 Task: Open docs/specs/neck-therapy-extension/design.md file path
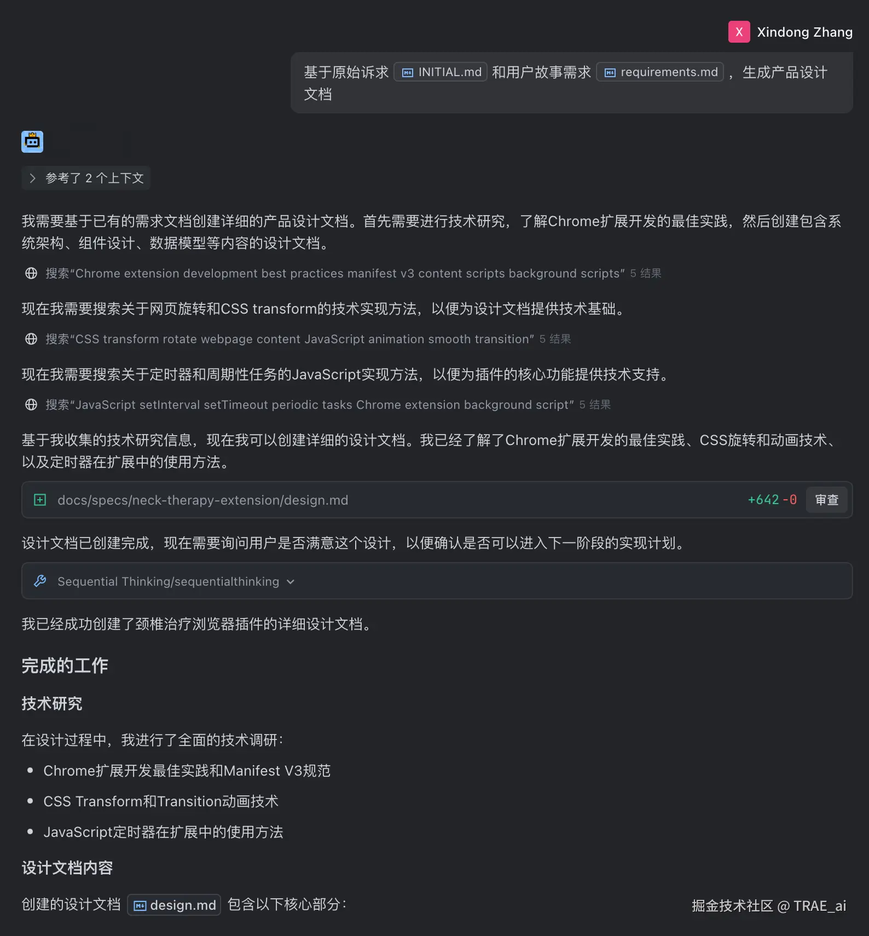(203, 500)
